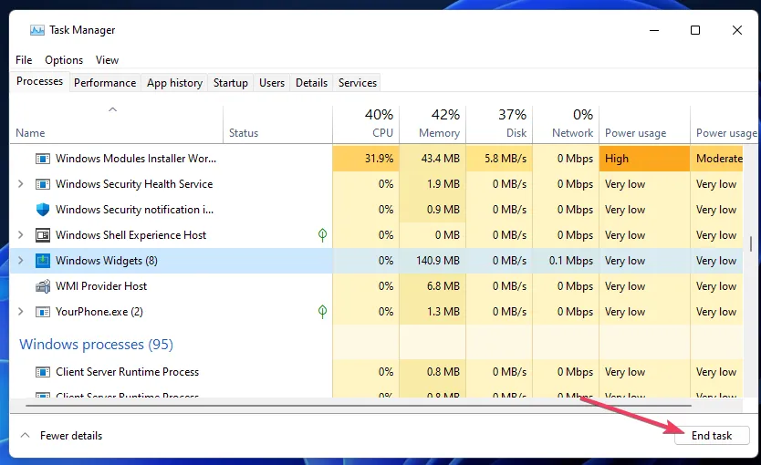
Task: Click the Windows Security Health Service icon
Action: (x=42, y=184)
